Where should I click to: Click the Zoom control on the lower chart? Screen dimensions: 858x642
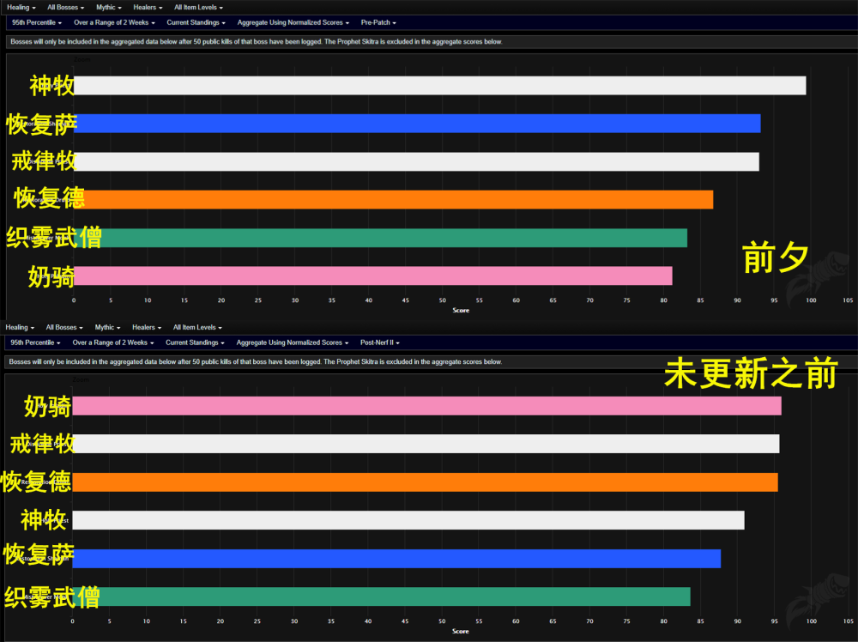82,379
